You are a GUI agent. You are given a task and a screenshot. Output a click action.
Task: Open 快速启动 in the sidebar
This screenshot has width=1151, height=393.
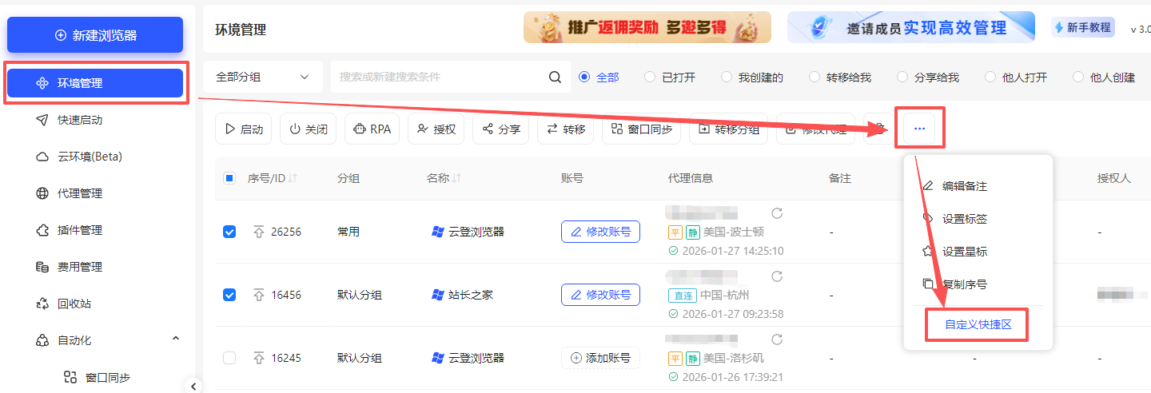tap(80, 120)
